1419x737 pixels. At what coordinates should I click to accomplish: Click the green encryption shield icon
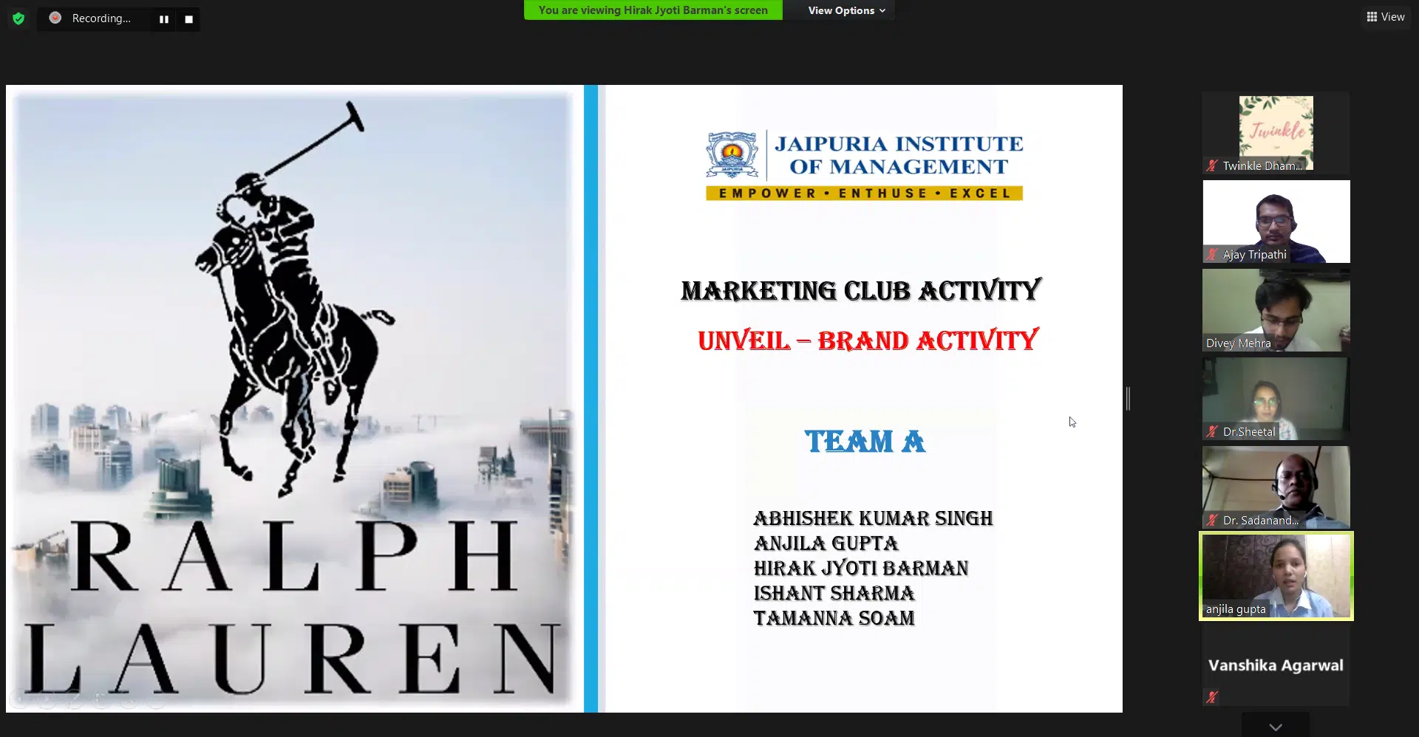click(18, 18)
